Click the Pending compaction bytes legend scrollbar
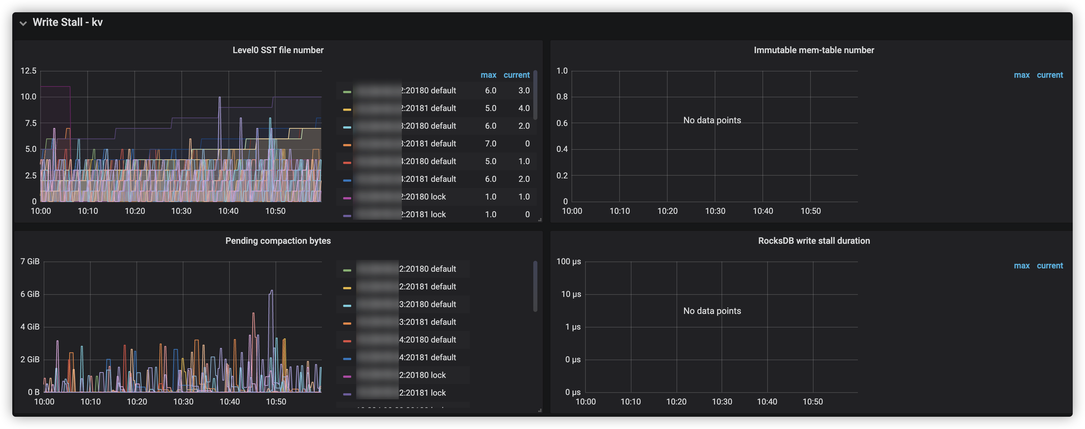Screen dimensions: 1085x429 click(x=535, y=286)
